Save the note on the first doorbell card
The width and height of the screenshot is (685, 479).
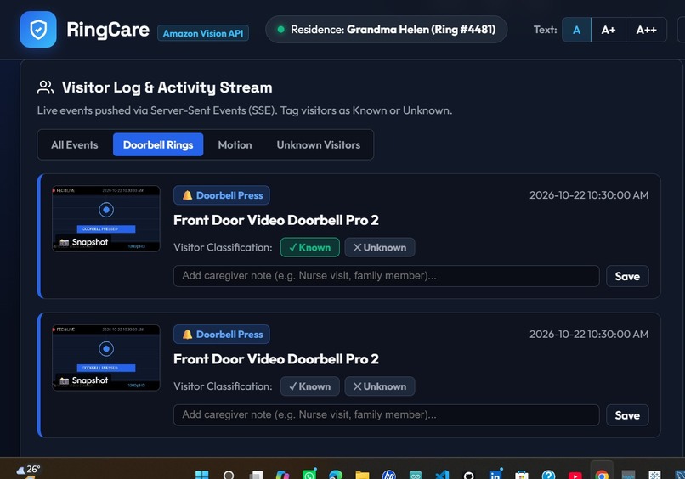point(627,276)
